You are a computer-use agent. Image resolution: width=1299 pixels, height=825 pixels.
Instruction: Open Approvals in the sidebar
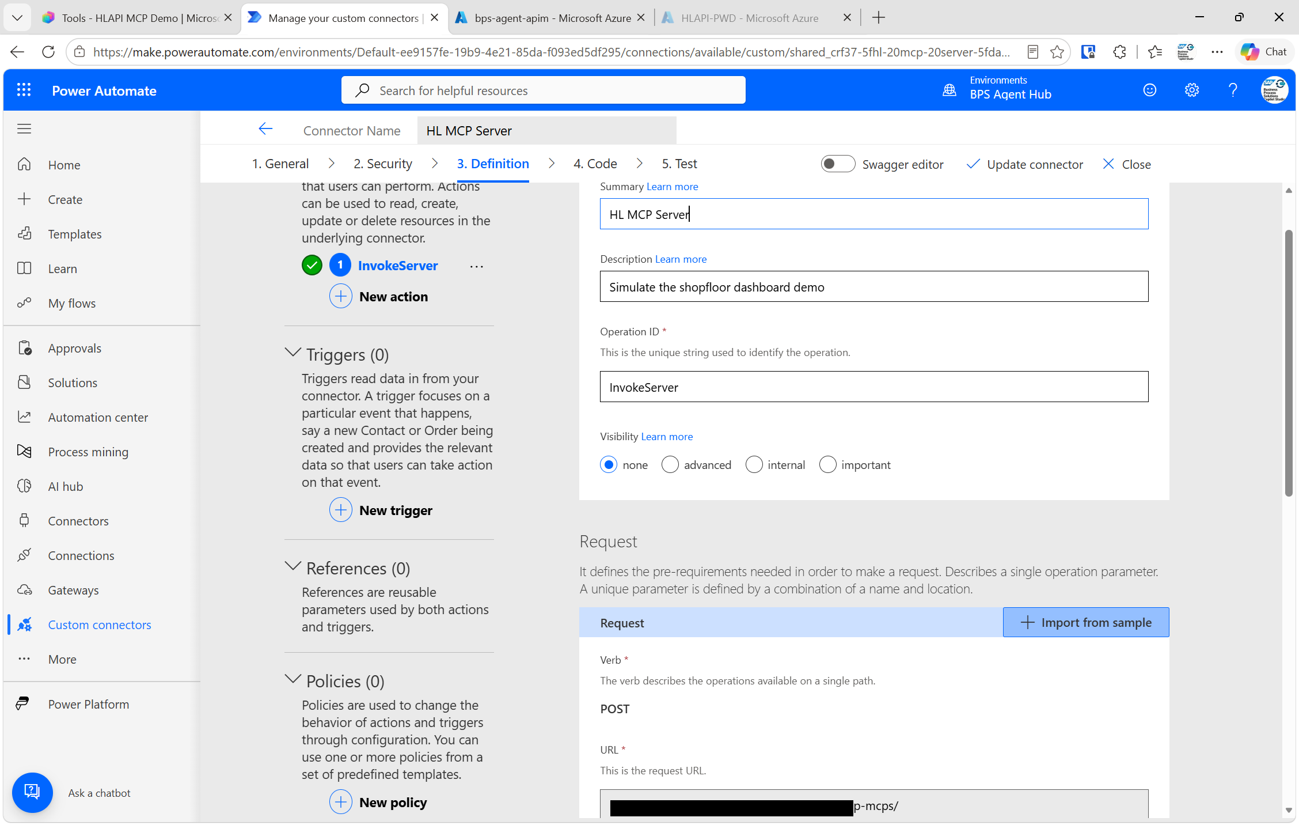point(75,348)
